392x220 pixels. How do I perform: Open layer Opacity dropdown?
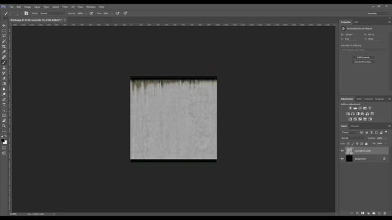[386, 138]
